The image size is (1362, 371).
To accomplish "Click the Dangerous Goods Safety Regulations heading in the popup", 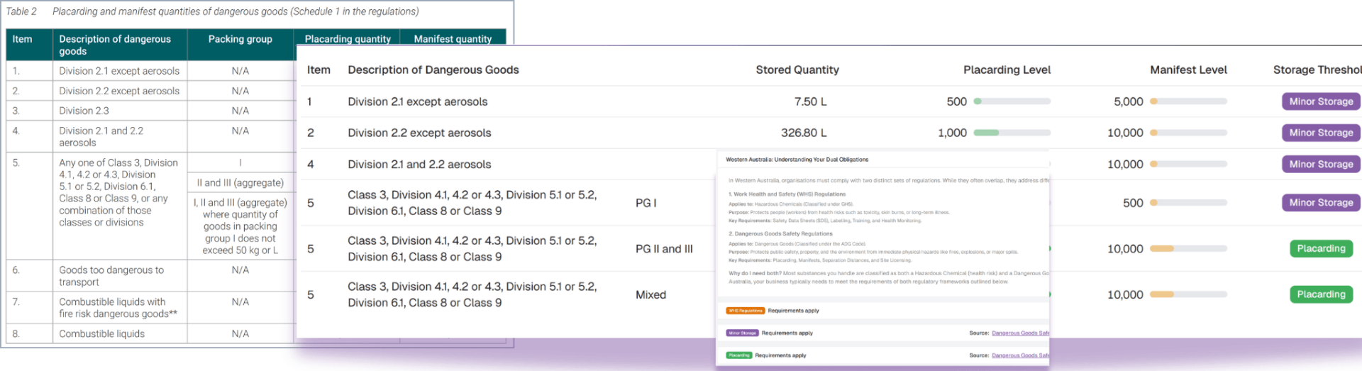I will coord(780,233).
